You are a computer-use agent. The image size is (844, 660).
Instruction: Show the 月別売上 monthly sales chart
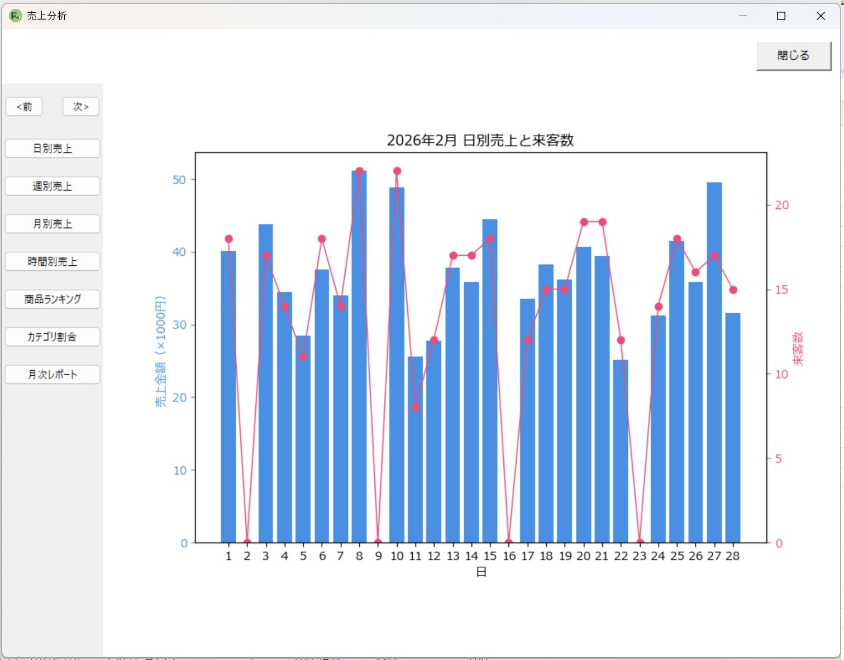click(x=53, y=224)
